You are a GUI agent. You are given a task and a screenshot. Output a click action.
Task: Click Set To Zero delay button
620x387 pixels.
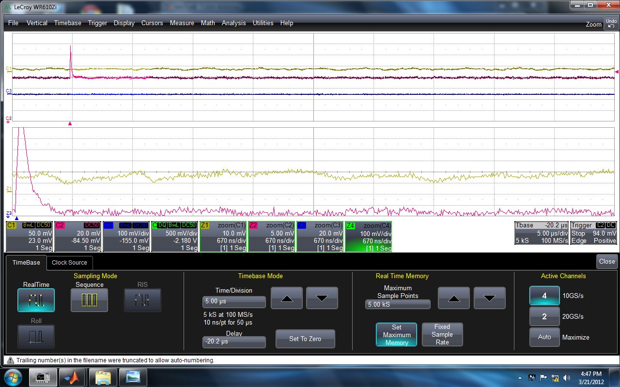pos(305,339)
